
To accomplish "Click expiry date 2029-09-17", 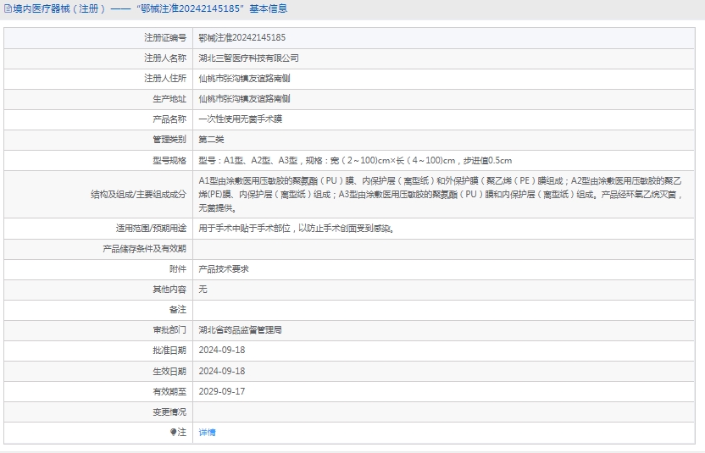I will pos(221,391).
